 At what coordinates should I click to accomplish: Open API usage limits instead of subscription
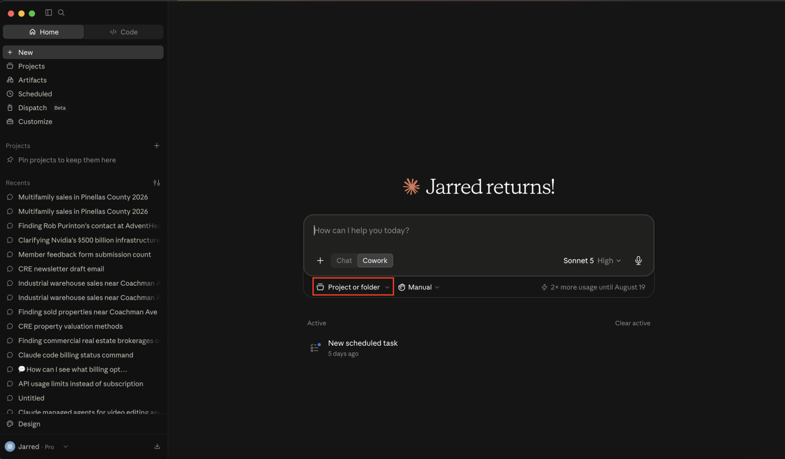coord(83,384)
